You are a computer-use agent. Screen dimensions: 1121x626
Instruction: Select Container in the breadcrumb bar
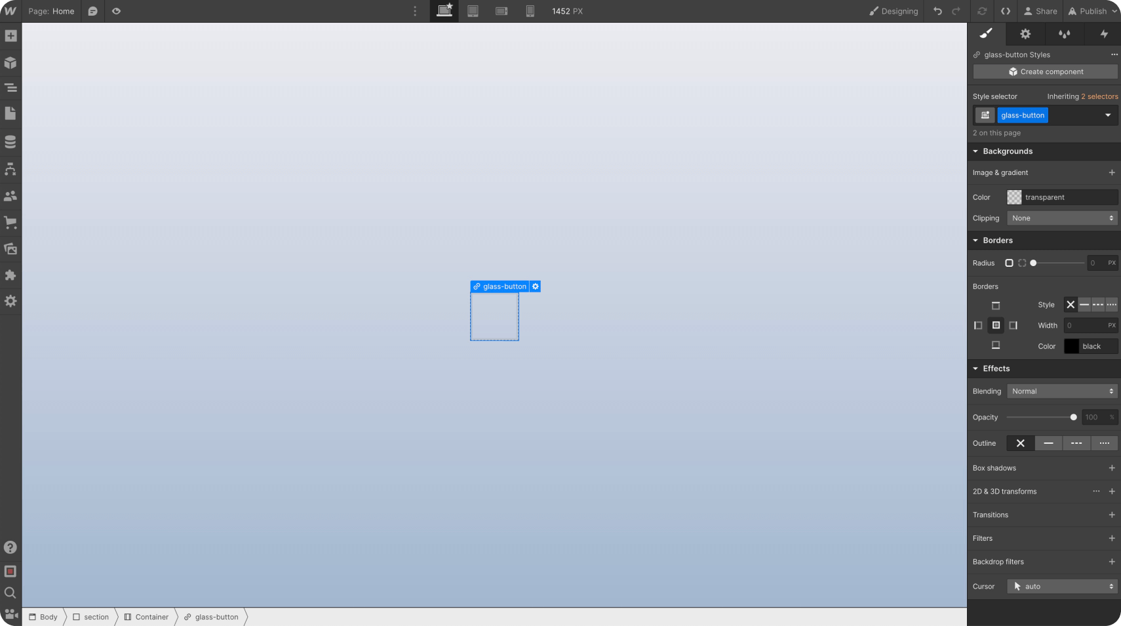pos(152,617)
